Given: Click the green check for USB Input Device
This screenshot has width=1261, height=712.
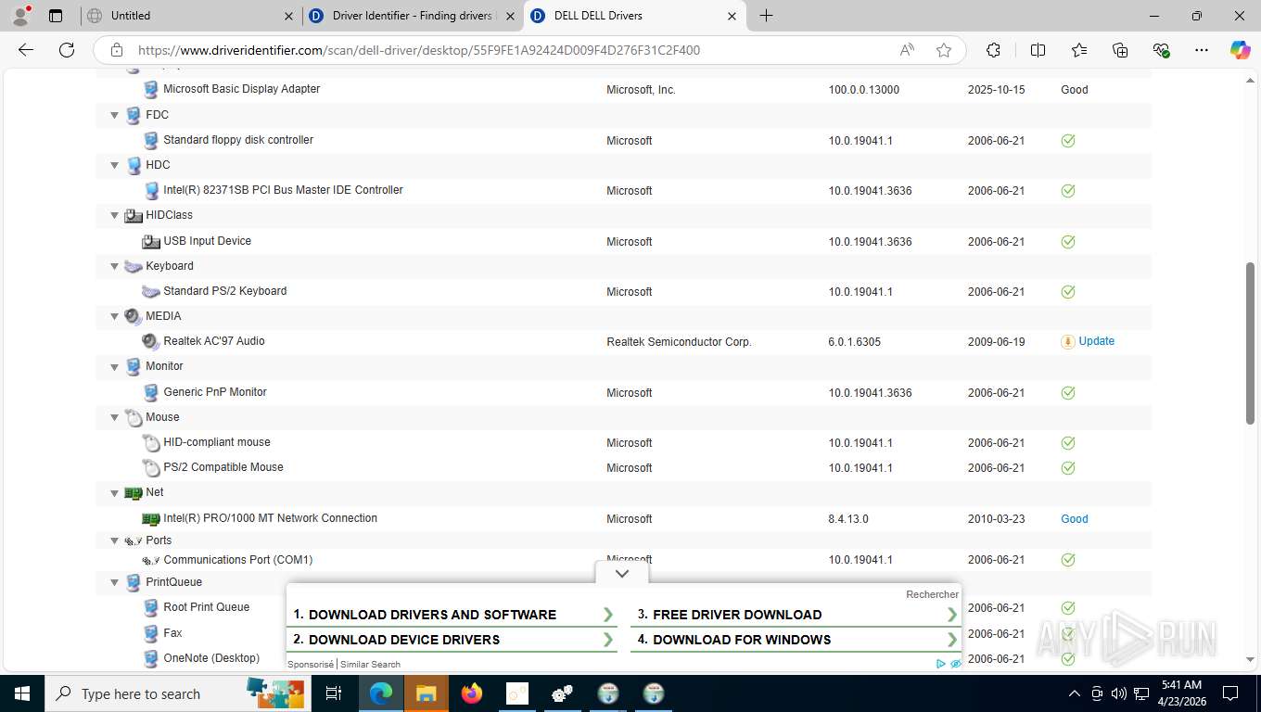Looking at the screenshot, I should [x=1068, y=242].
